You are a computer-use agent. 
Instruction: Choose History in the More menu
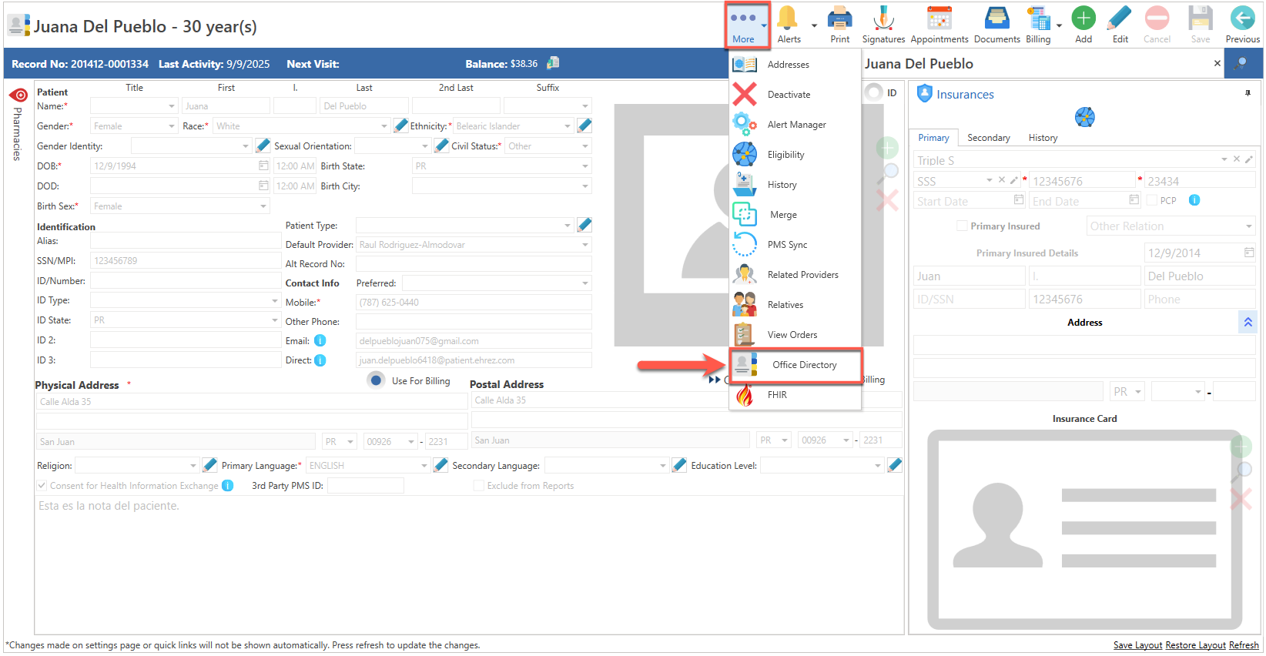[x=795, y=185]
